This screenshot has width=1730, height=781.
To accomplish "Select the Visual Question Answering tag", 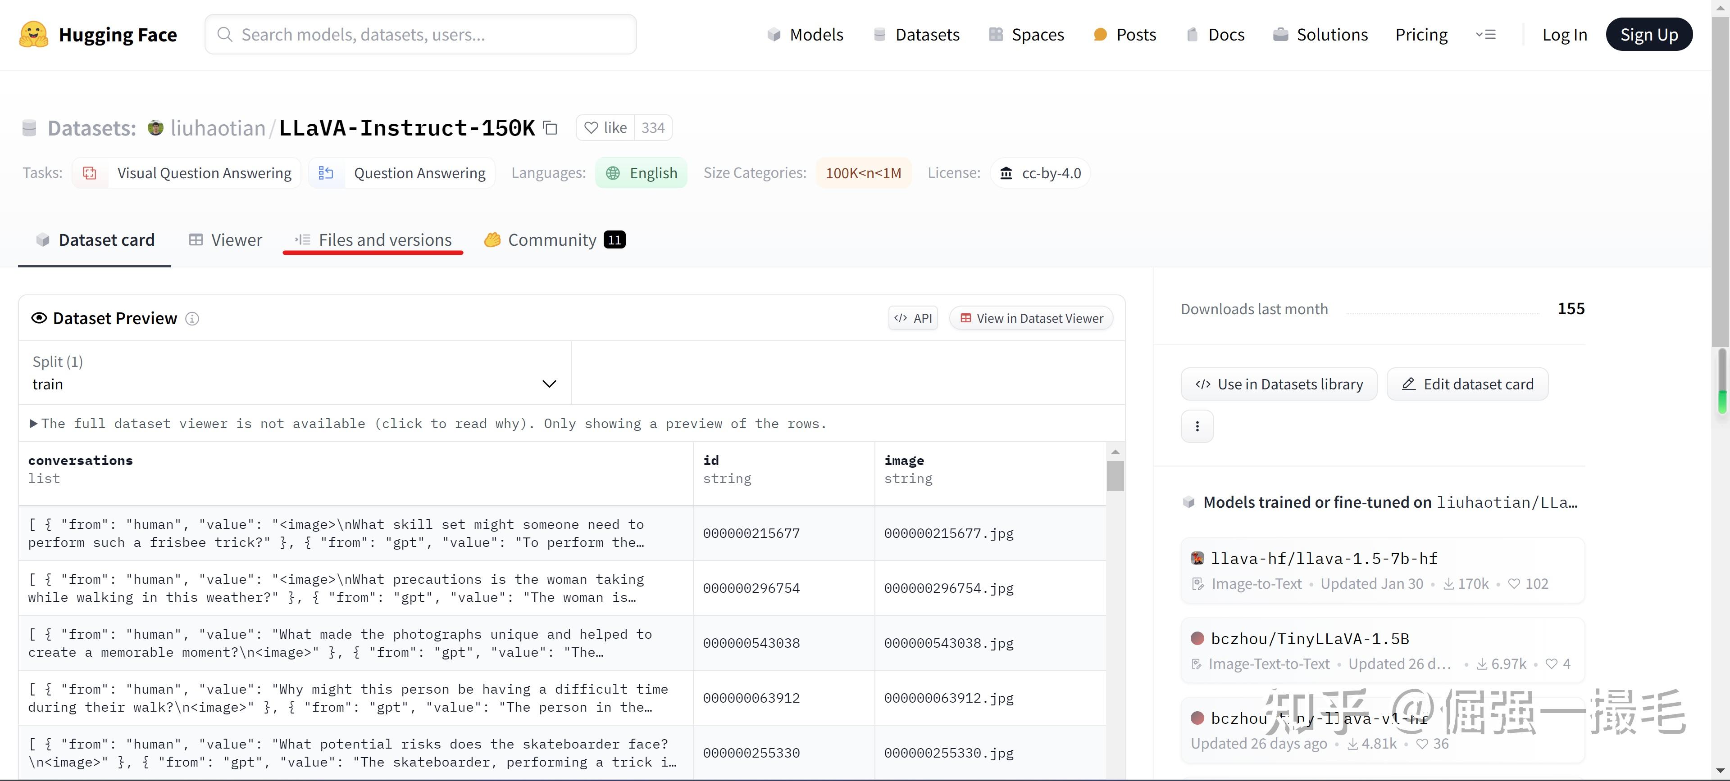I will click(x=187, y=173).
